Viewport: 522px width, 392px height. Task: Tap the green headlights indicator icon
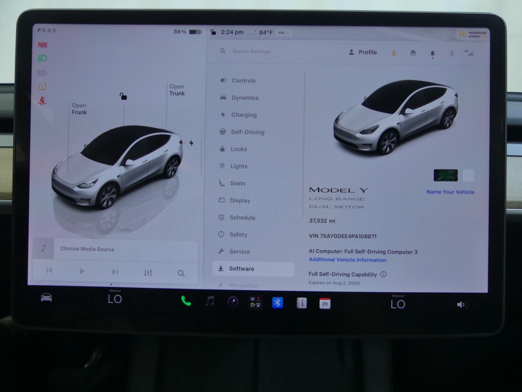42,58
